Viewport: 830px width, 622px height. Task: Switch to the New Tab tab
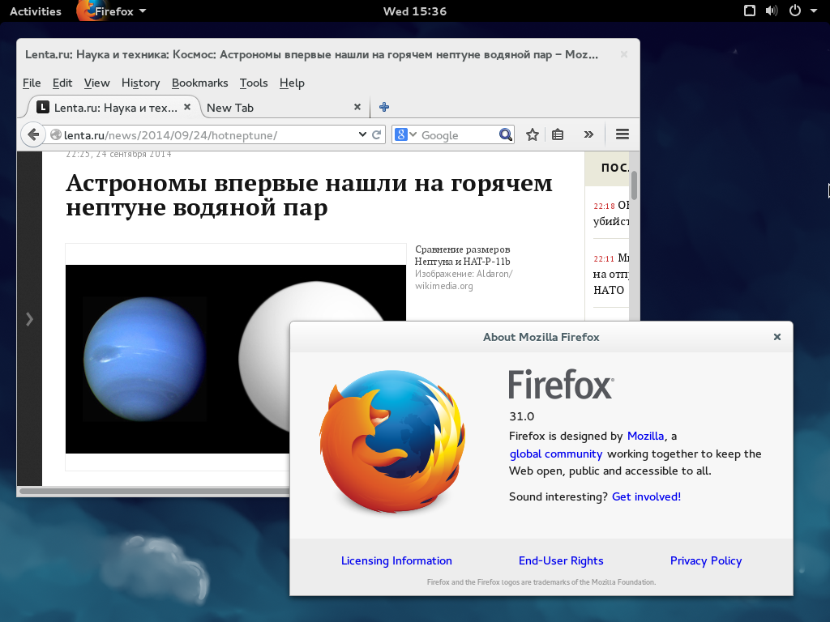[231, 107]
